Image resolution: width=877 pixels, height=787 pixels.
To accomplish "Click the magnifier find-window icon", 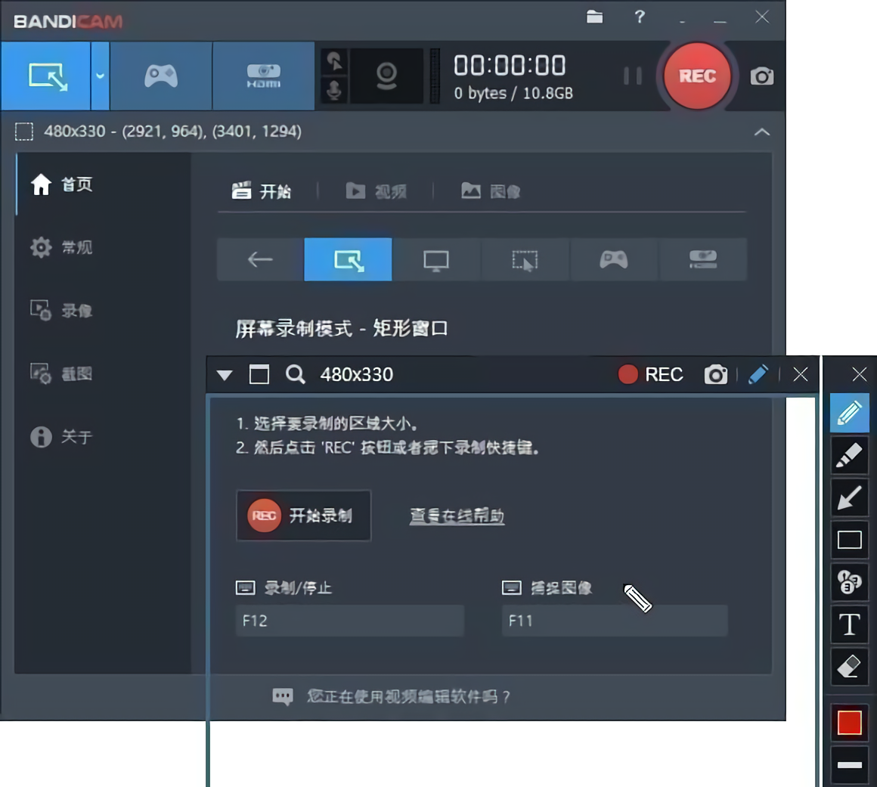I will click(x=296, y=374).
